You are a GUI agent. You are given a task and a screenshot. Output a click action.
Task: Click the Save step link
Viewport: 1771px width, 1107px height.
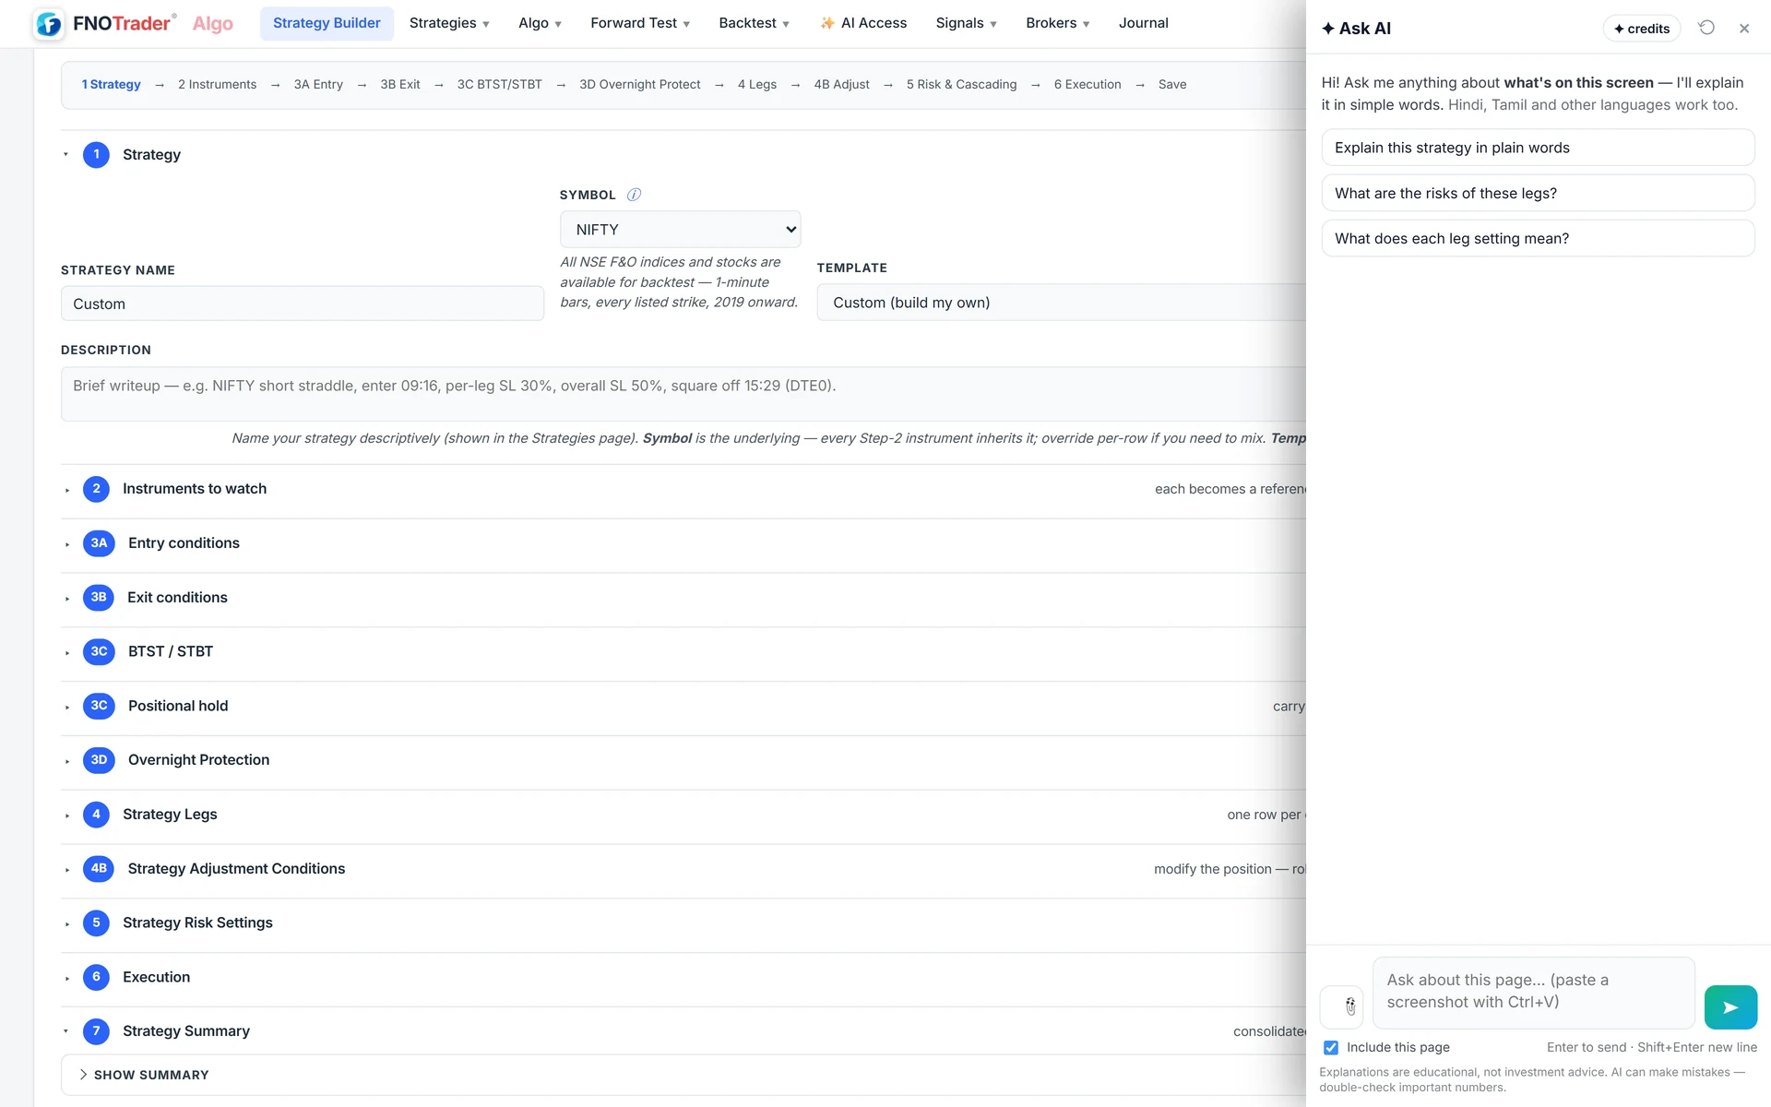click(1172, 84)
